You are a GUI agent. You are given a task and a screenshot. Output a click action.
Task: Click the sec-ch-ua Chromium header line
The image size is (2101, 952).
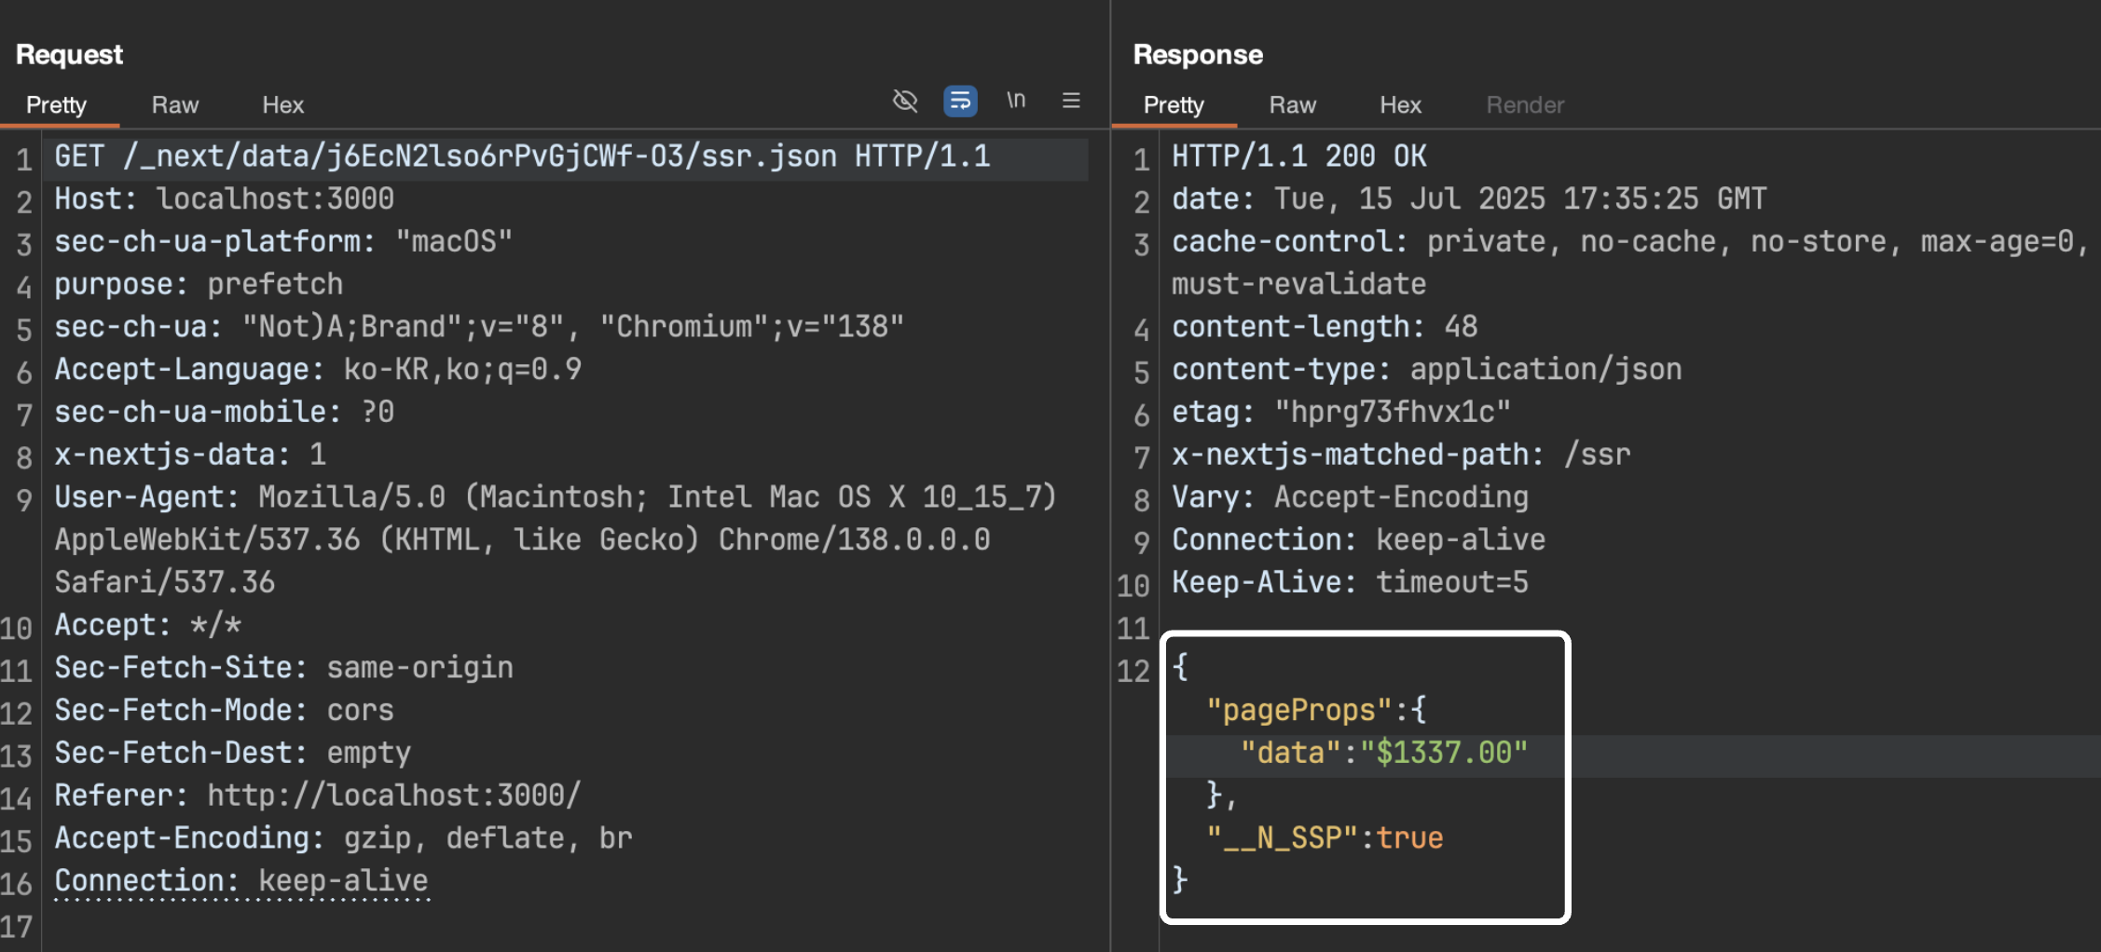tap(479, 327)
